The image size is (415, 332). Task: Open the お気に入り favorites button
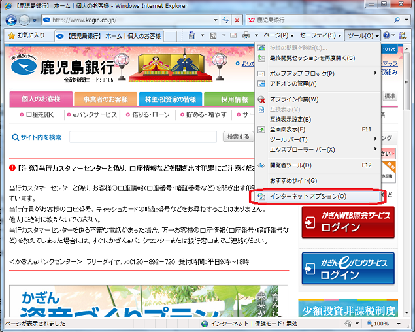tap(26, 35)
